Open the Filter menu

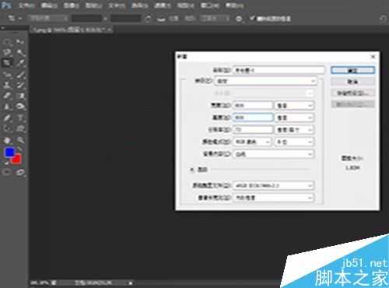coord(163,5)
